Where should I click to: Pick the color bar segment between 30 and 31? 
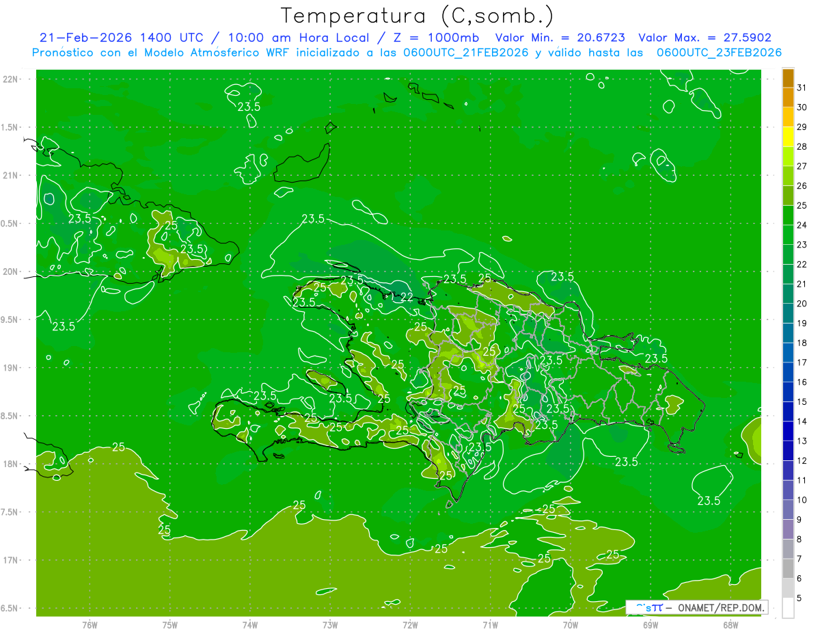[x=788, y=97]
